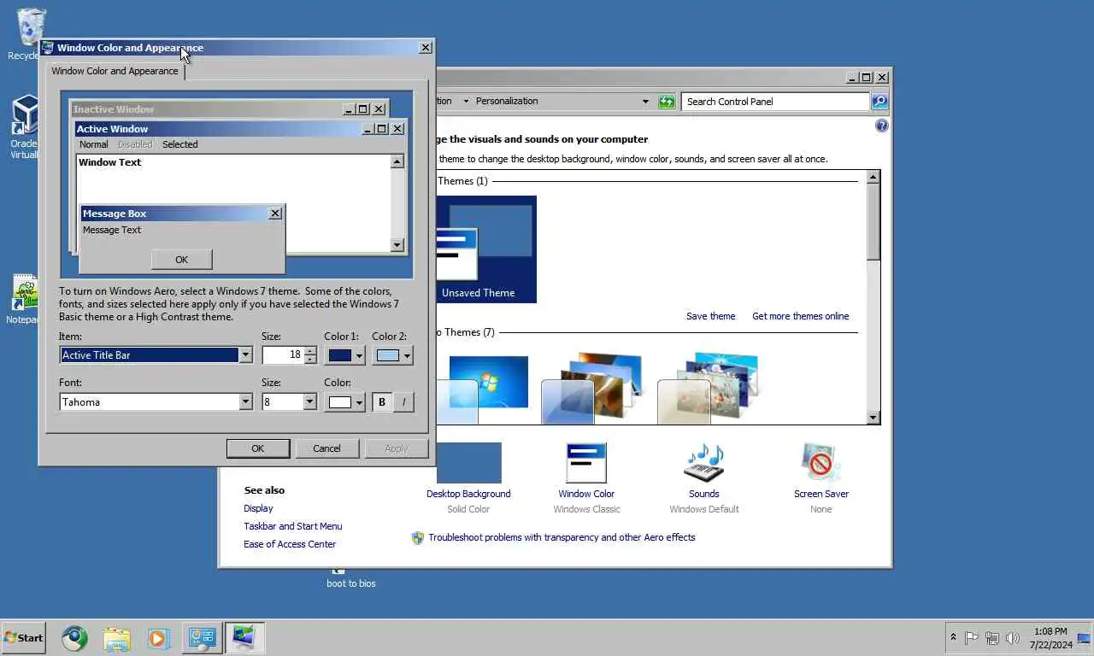Click the volume speaker tray icon

click(1013, 637)
